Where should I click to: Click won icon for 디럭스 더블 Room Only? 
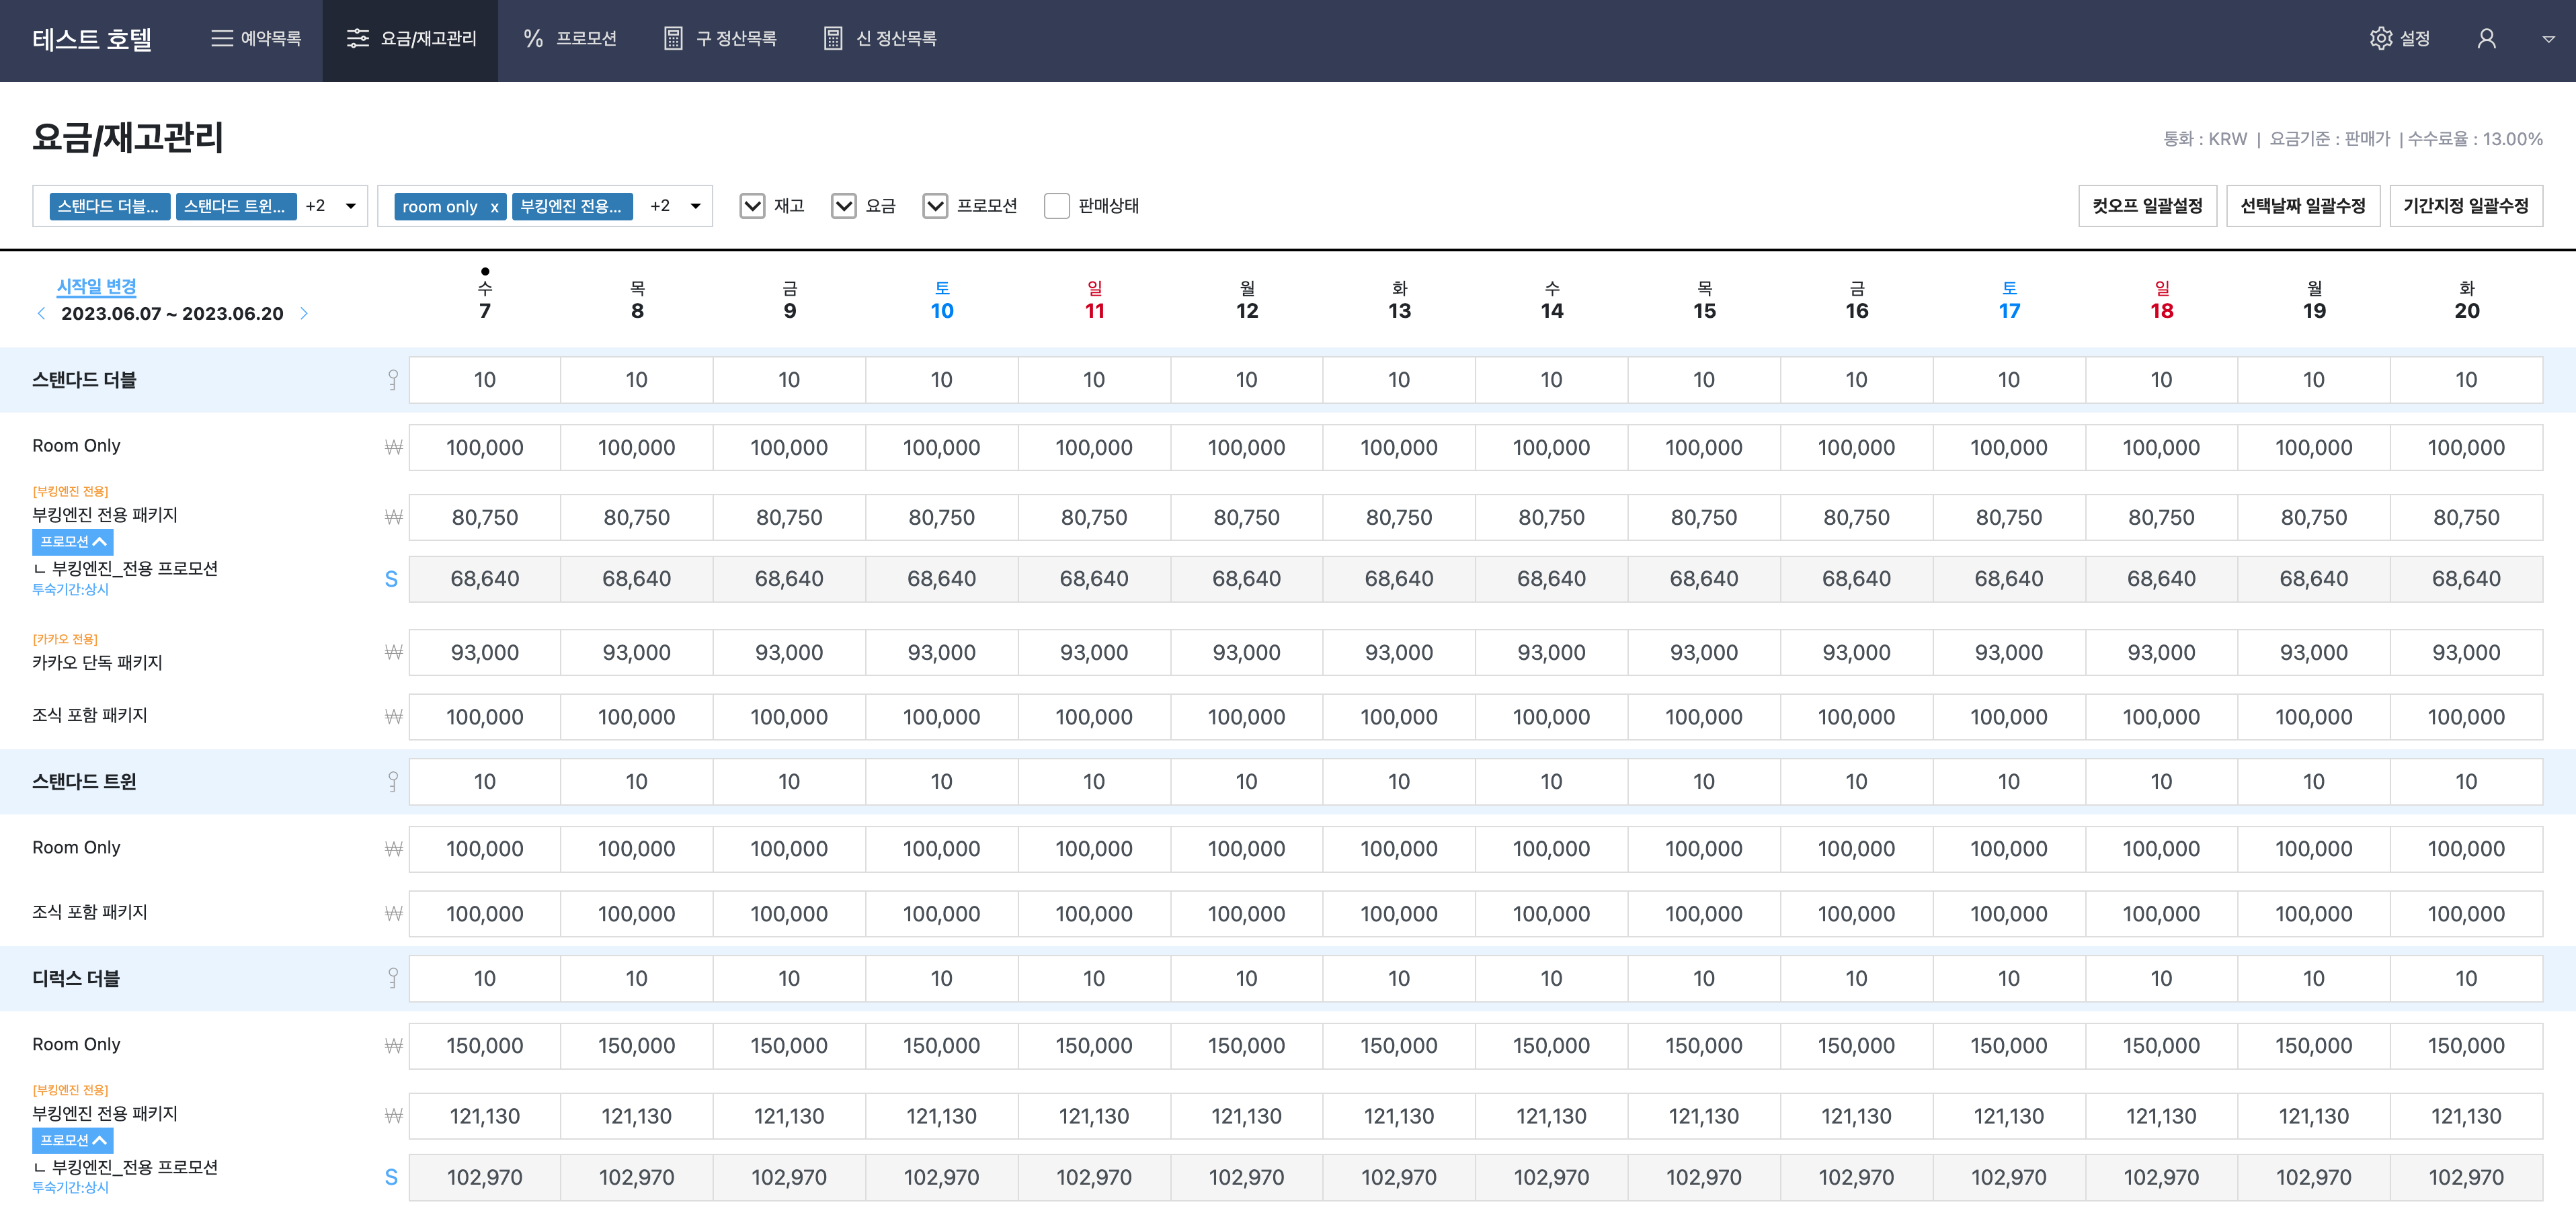[x=393, y=1046]
